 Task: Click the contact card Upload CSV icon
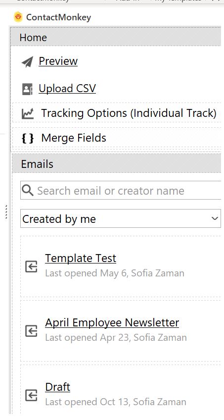(27, 89)
